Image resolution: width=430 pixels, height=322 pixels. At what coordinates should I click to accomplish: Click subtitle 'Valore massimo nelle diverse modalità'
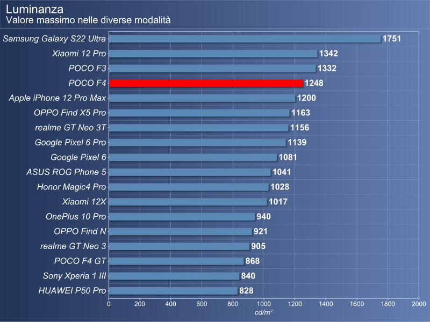pyautogui.click(x=88, y=20)
